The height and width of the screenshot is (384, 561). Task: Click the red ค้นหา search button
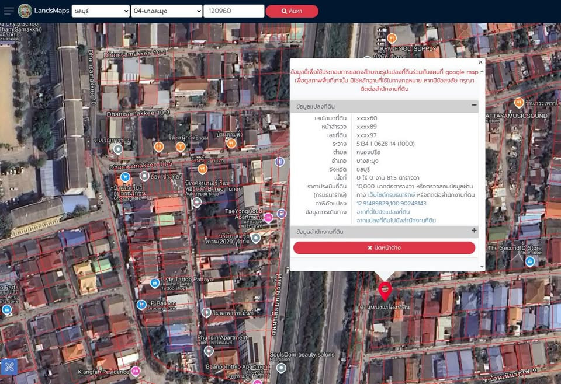click(x=292, y=11)
